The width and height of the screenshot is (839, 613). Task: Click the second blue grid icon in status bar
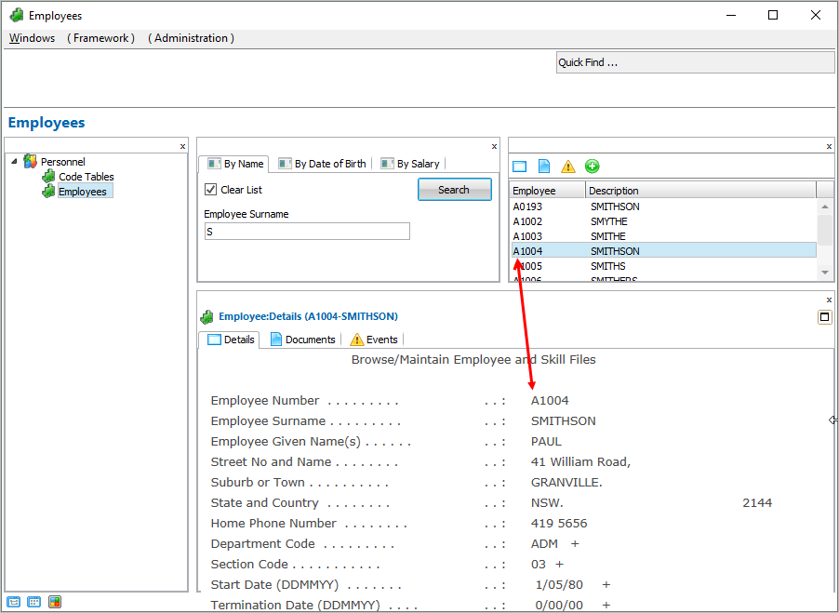(34, 602)
